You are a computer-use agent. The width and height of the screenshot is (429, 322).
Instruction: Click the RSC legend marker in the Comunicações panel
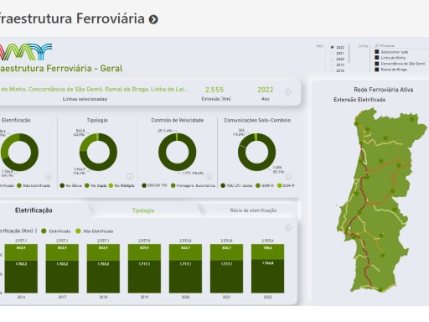pos(223,185)
